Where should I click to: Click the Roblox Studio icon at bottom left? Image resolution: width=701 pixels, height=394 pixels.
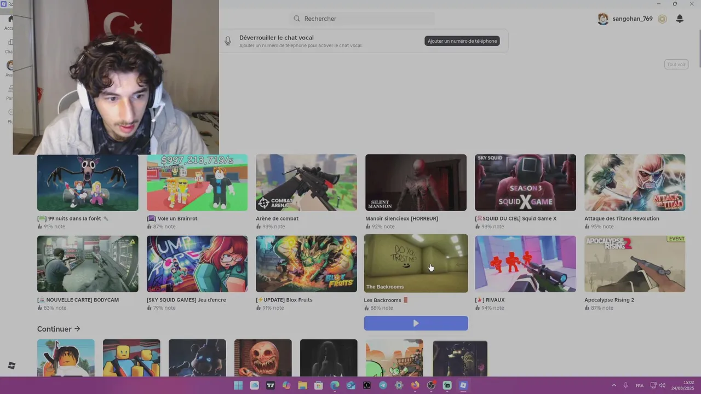pyautogui.click(x=12, y=366)
